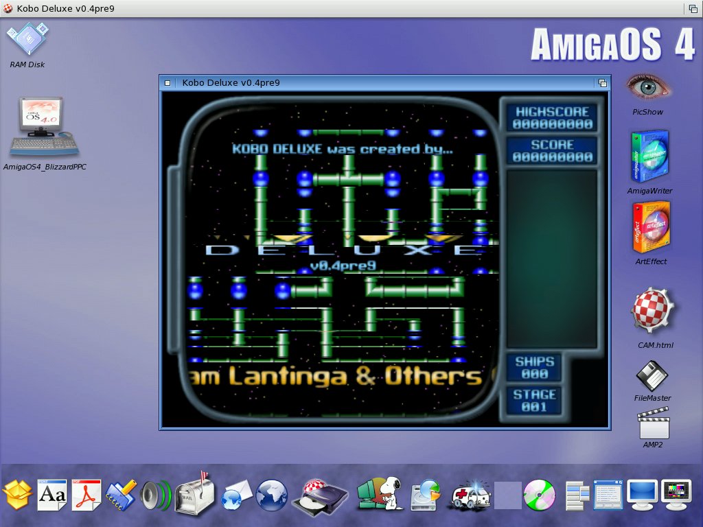Click the blank square dock slot
The height and width of the screenshot is (527, 703).
pyautogui.click(x=507, y=495)
